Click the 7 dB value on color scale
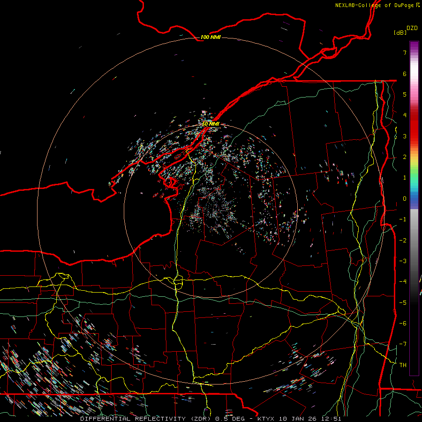Screen dimensions: 422x422 405,53
